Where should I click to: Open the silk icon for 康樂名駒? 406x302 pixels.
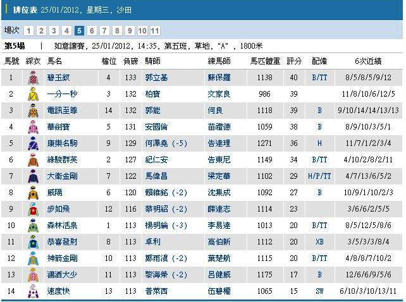click(x=33, y=143)
